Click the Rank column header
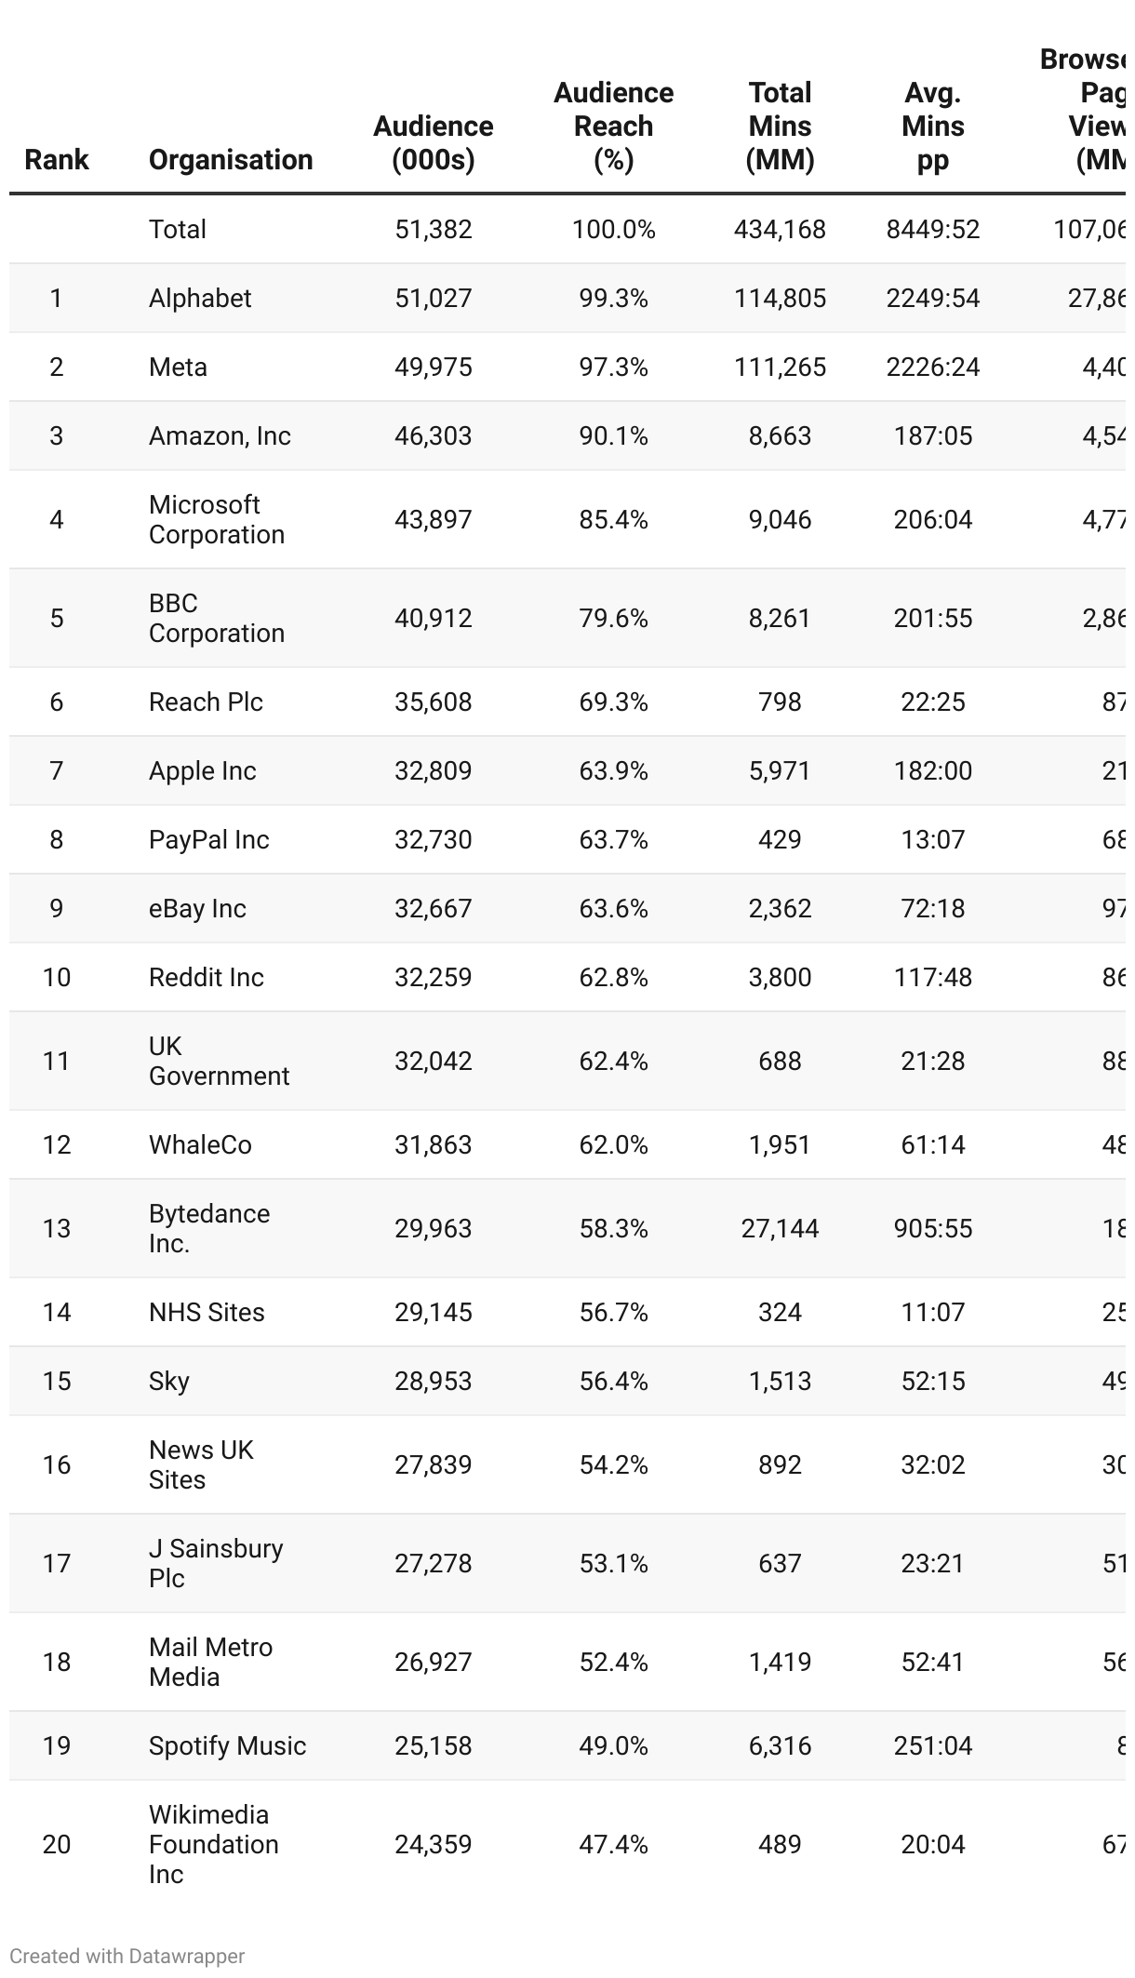 [x=56, y=159]
